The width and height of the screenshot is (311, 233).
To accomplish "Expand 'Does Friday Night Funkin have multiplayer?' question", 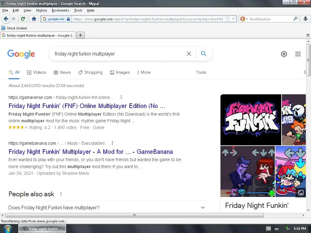I will [x=107, y=208].
